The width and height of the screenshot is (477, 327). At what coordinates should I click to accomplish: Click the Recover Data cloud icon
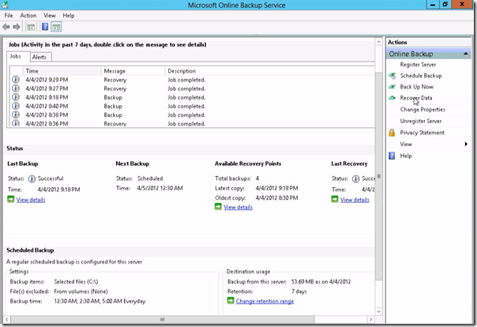(x=392, y=98)
